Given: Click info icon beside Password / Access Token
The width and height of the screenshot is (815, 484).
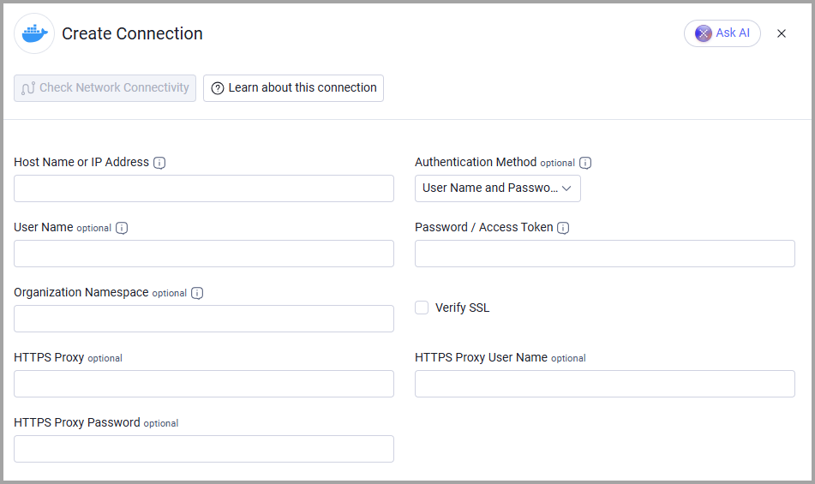Looking at the screenshot, I should pos(563,228).
